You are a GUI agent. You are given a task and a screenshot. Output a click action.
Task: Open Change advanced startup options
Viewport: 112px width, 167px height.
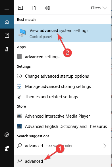coord(63,76)
